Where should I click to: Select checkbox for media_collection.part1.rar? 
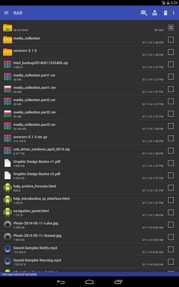pos(171,77)
